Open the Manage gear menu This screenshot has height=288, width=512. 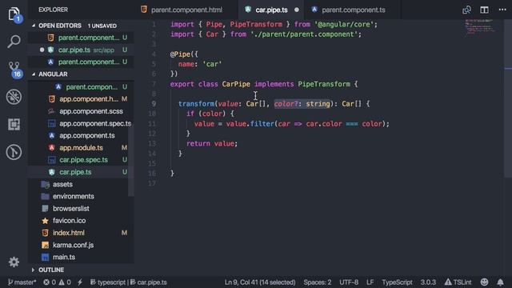[14, 262]
